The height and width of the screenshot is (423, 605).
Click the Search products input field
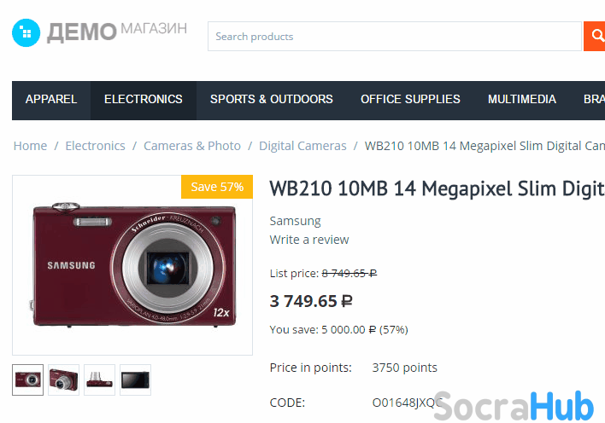[x=394, y=36]
